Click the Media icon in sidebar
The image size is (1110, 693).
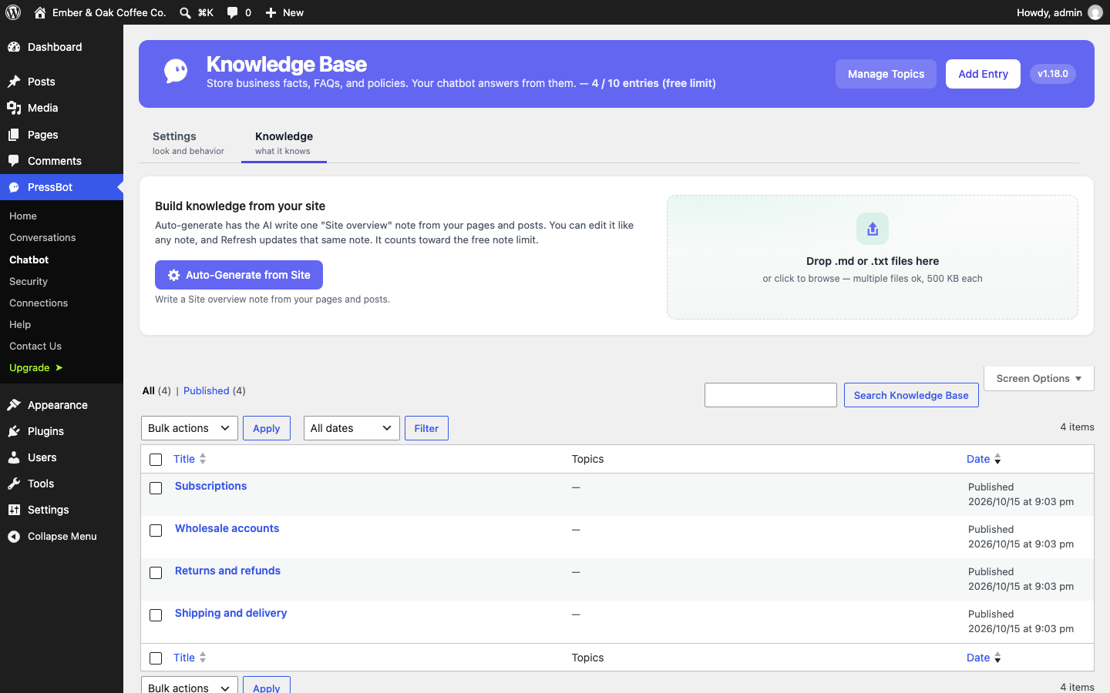[x=14, y=108]
